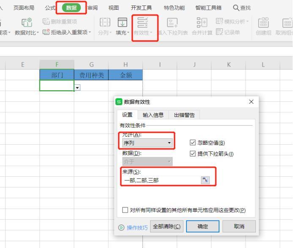Toggle the 忽略空值 checkbox
293x248 pixels.
coord(192,143)
